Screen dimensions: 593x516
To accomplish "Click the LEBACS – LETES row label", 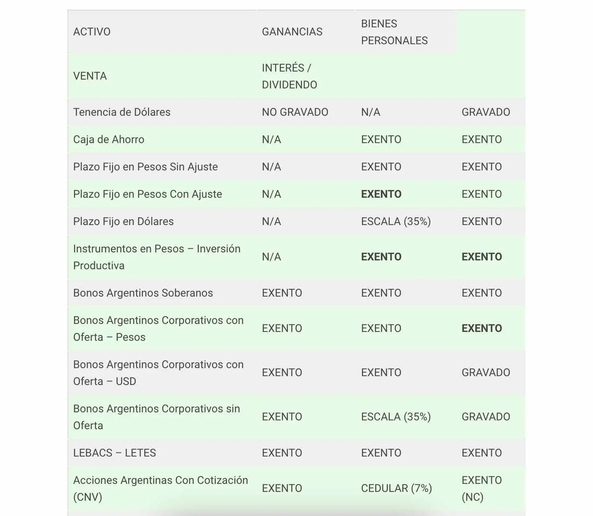I will 115,453.
